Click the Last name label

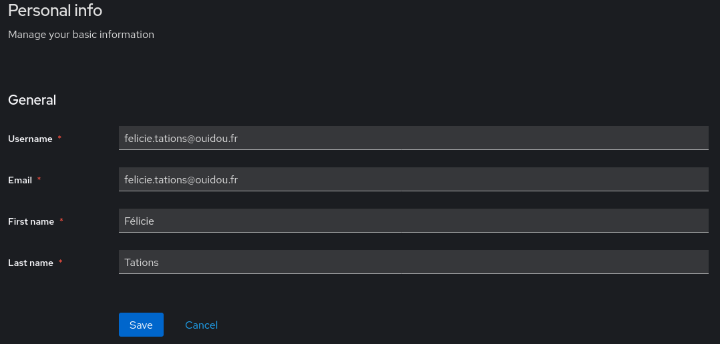tap(31, 263)
